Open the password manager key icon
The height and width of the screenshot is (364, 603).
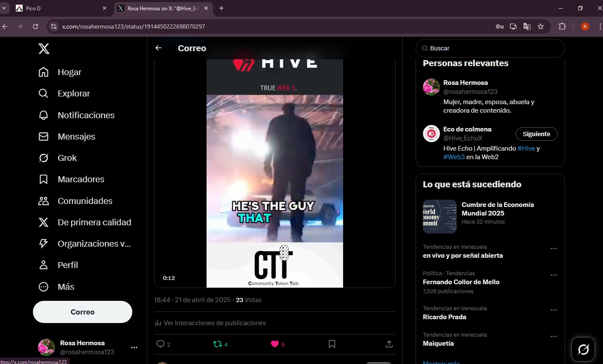500,26
